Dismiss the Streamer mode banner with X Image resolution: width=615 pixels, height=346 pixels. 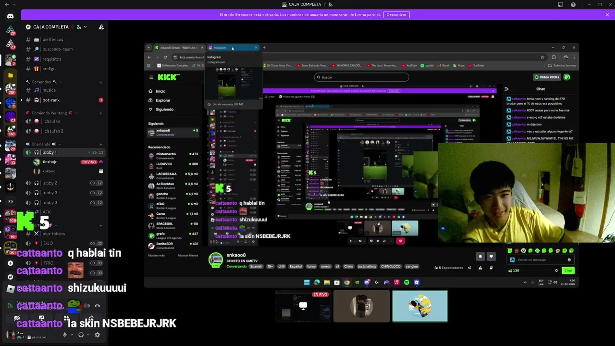coord(607,14)
